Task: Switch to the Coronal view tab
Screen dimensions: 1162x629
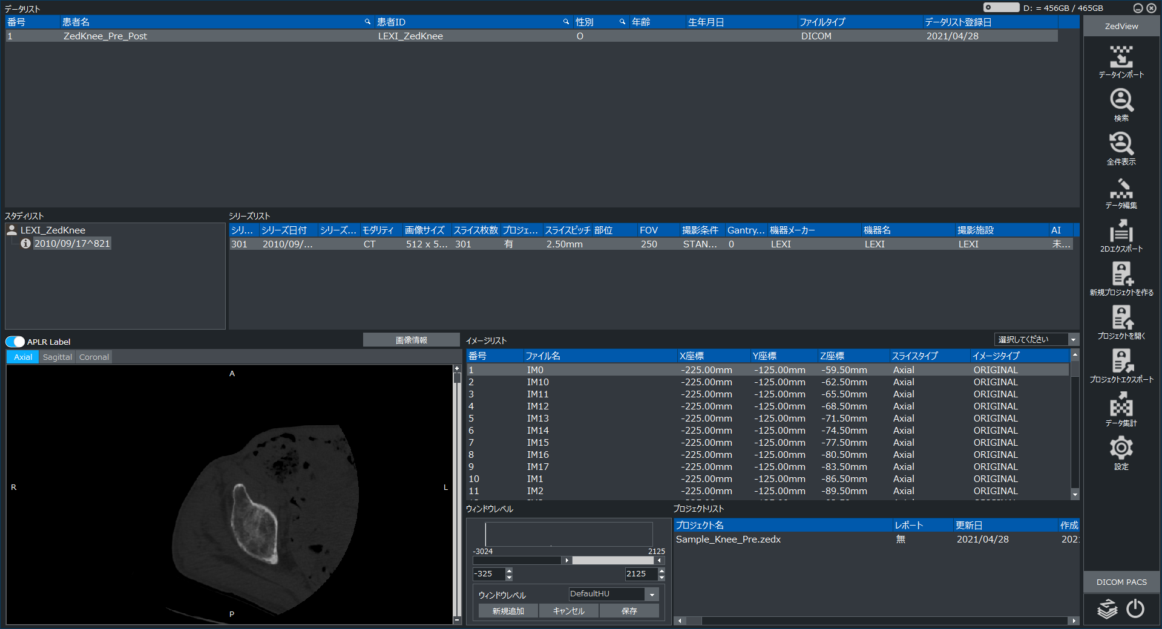Action: coord(94,357)
